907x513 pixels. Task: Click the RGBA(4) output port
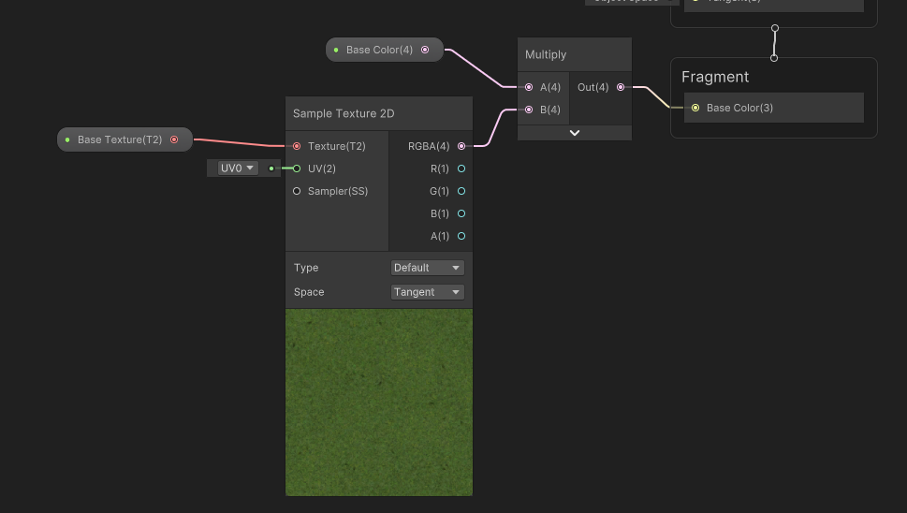461,146
